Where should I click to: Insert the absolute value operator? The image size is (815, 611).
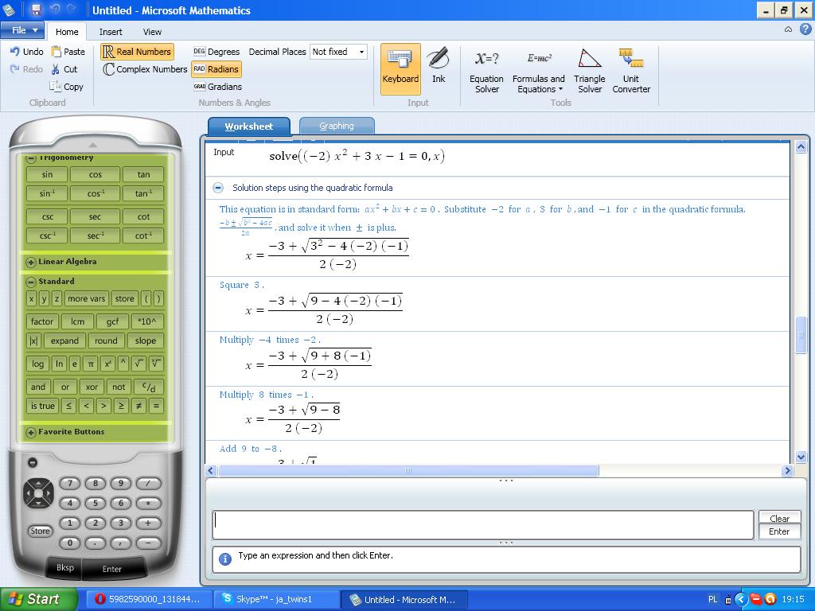pyautogui.click(x=33, y=341)
